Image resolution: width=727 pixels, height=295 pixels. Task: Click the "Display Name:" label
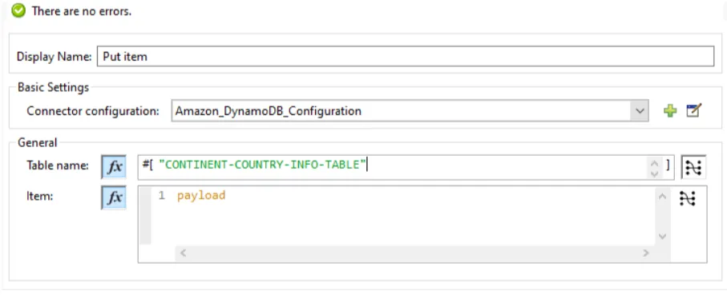55,57
